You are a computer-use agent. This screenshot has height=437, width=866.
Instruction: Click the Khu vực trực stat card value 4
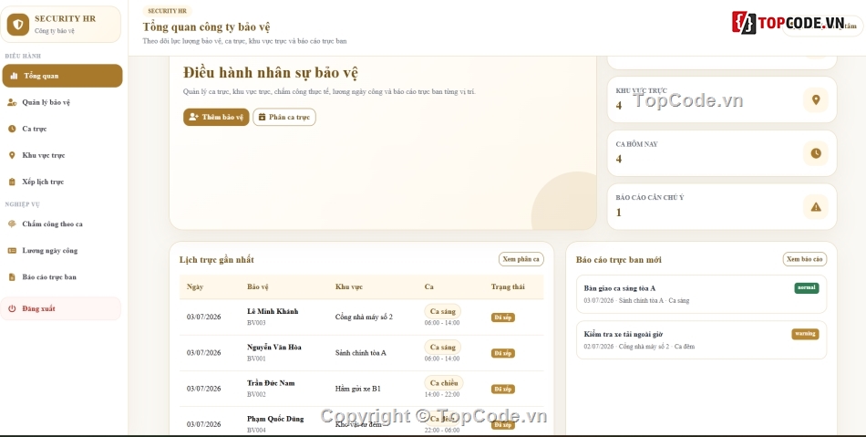click(619, 106)
